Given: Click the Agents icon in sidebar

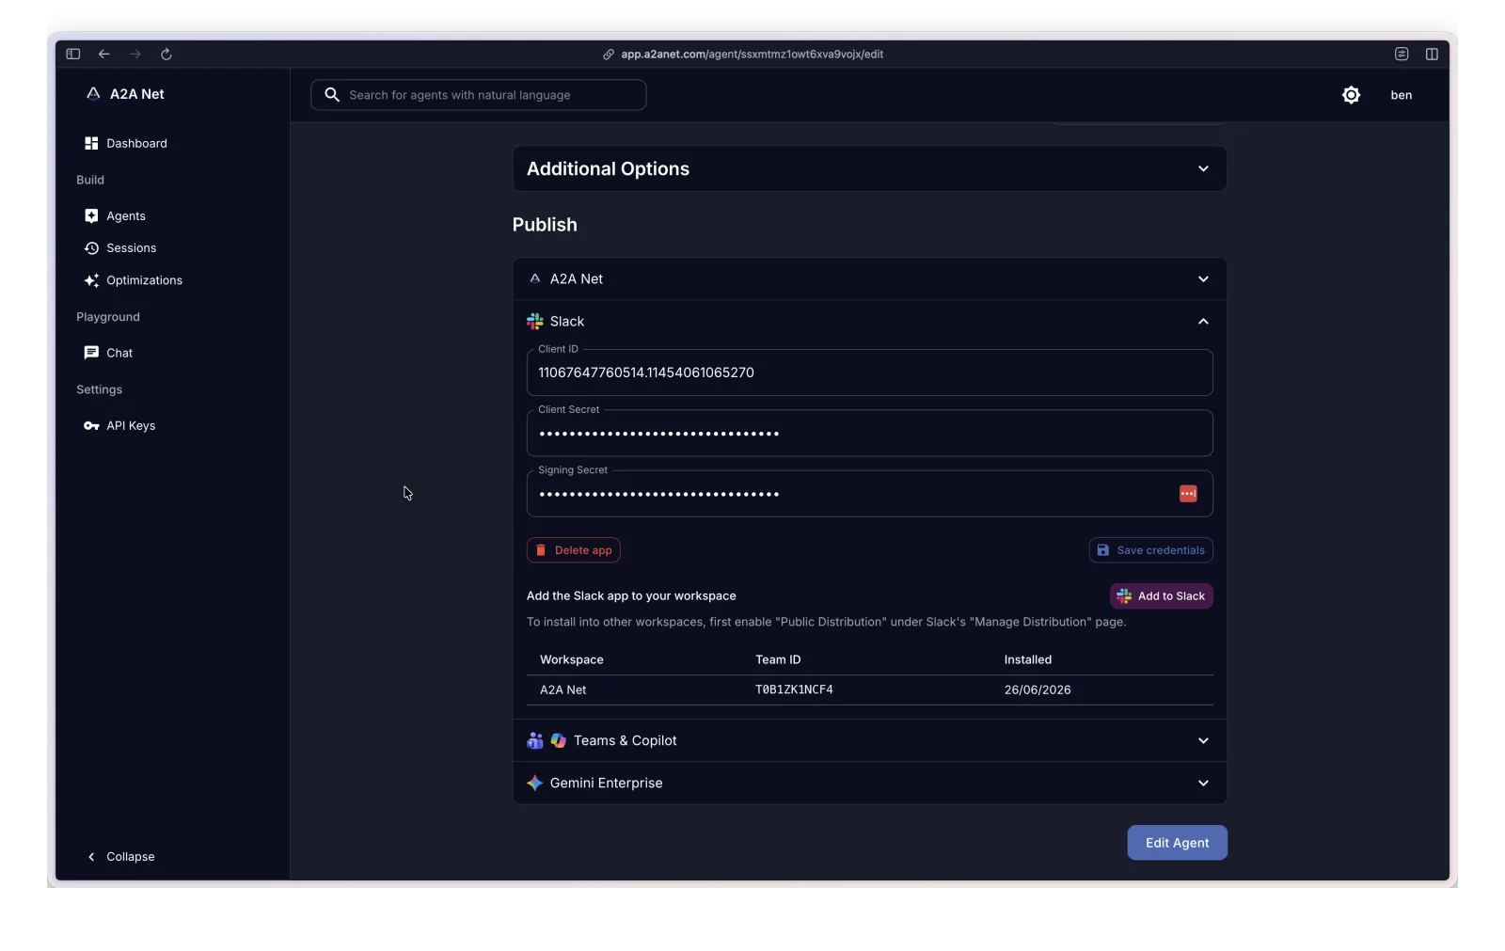Looking at the screenshot, I should 91,216.
